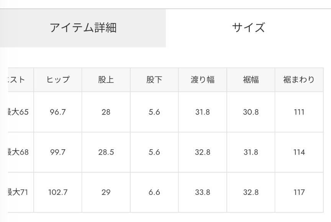The width and height of the screenshot is (331, 222).
Task: Select the 裾まわり value 114 cell
Action: (x=299, y=152)
